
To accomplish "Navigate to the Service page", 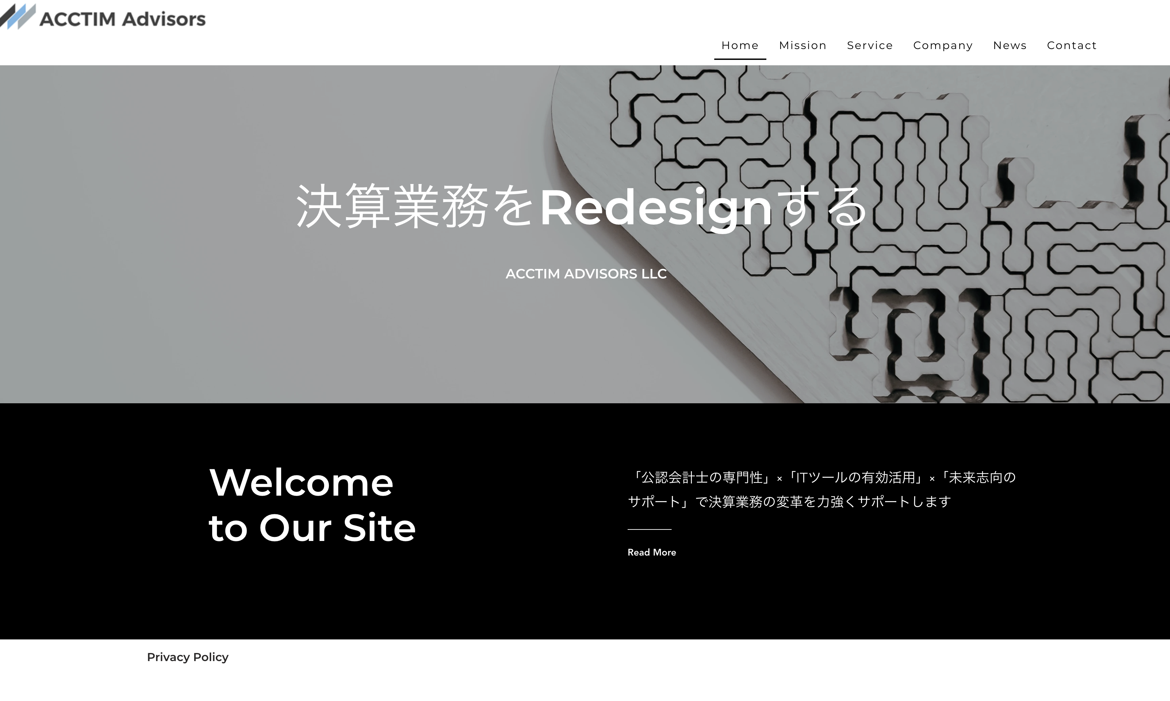I will coord(870,45).
